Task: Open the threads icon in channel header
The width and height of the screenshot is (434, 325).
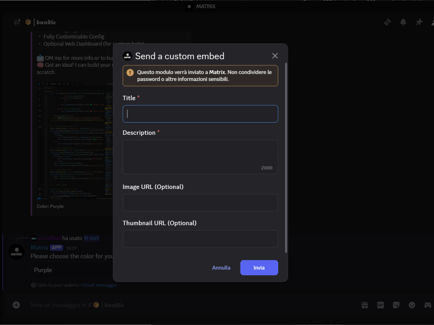Action: coord(387,22)
